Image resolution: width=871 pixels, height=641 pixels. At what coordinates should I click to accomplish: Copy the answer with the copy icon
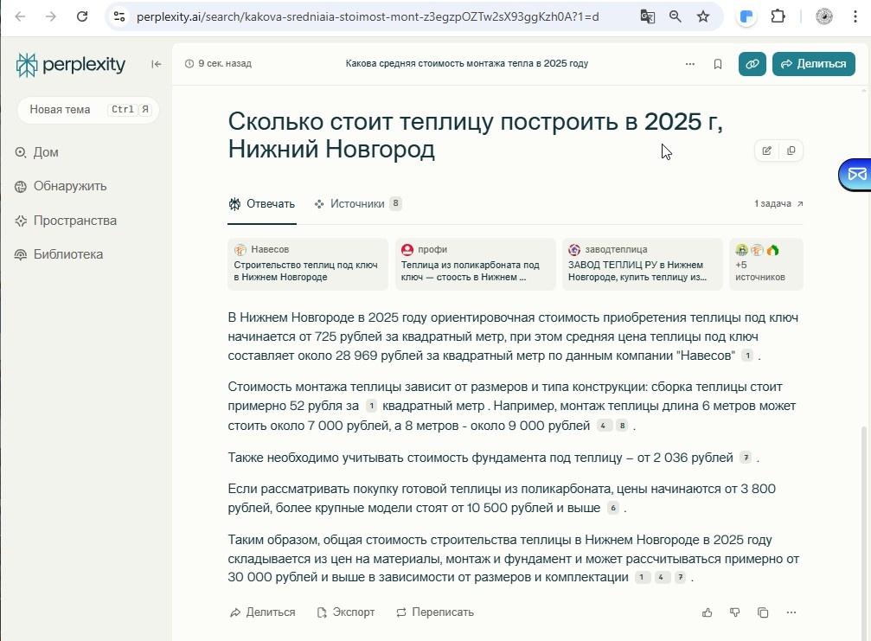pos(763,612)
